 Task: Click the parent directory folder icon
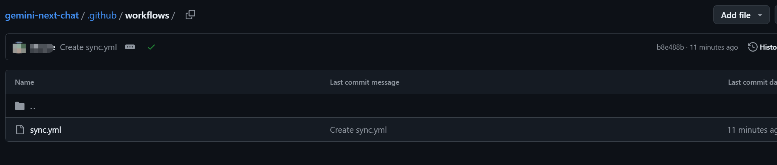tap(20, 106)
